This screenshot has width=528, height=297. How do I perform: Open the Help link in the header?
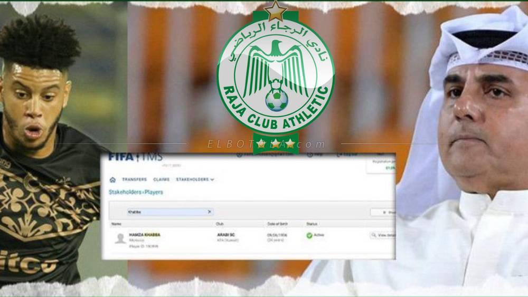315,155
